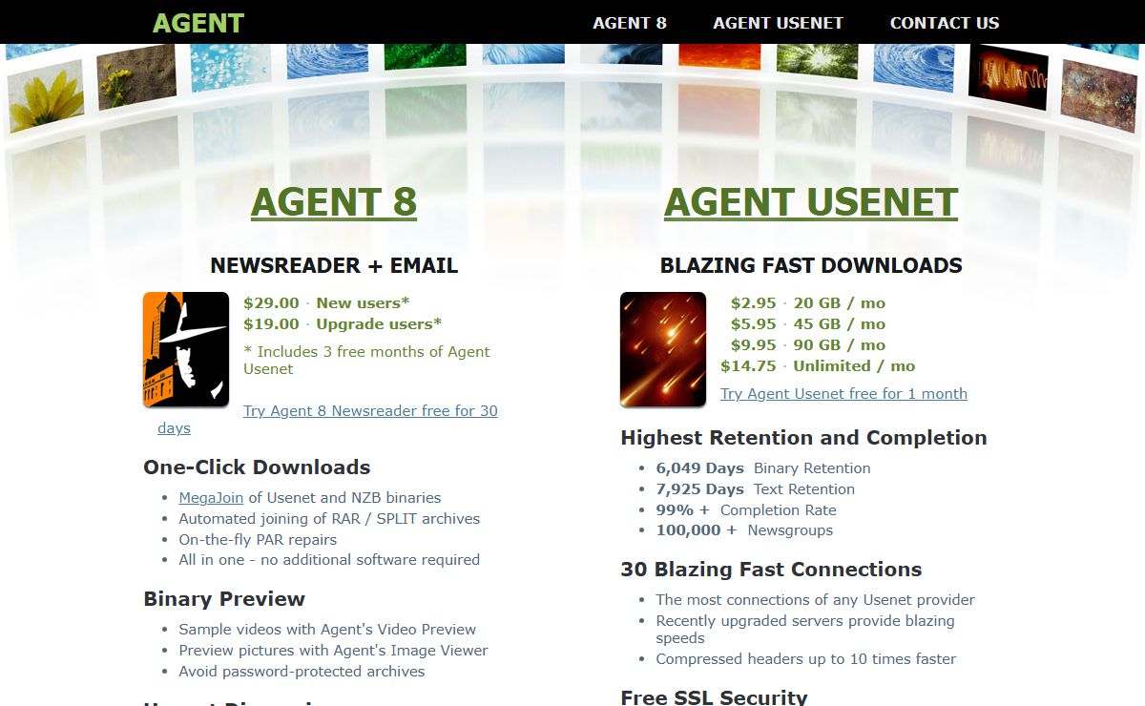Click Compressed headers up to 10 times faster
Image resolution: width=1145 pixels, height=706 pixels.
pos(805,659)
